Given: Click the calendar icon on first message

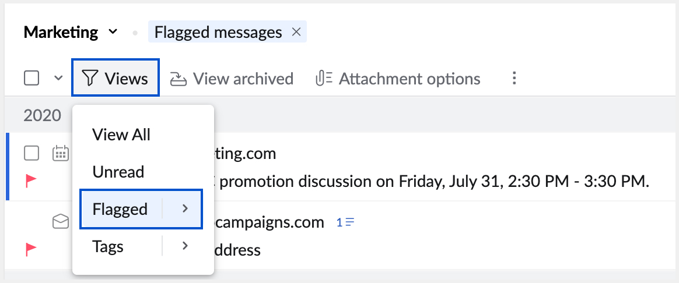Looking at the screenshot, I should [x=60, y=153].
